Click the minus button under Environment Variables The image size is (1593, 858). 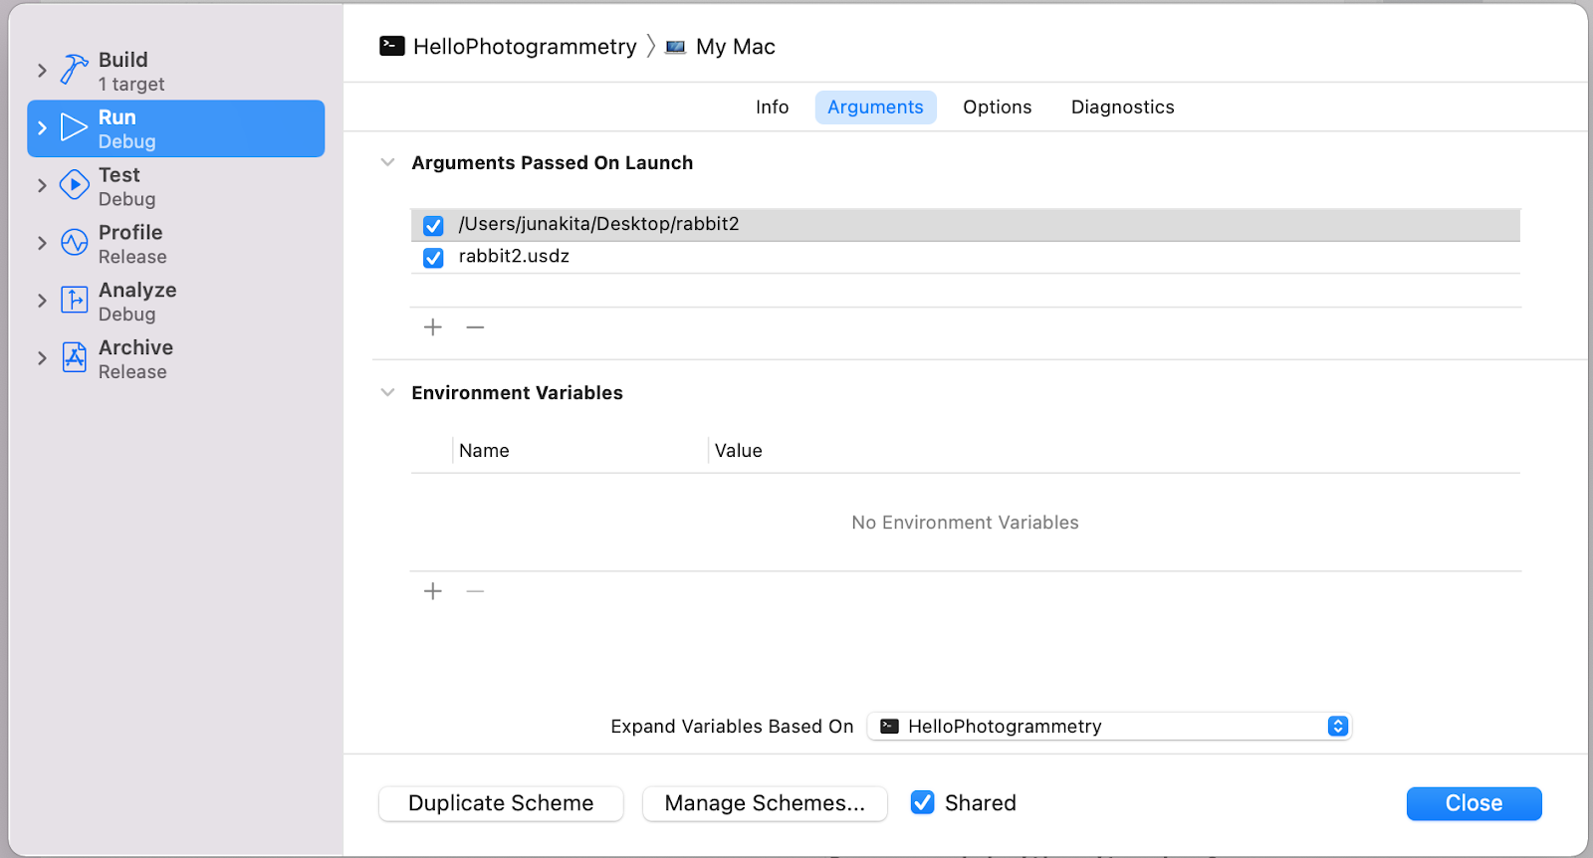pos(475,591)
